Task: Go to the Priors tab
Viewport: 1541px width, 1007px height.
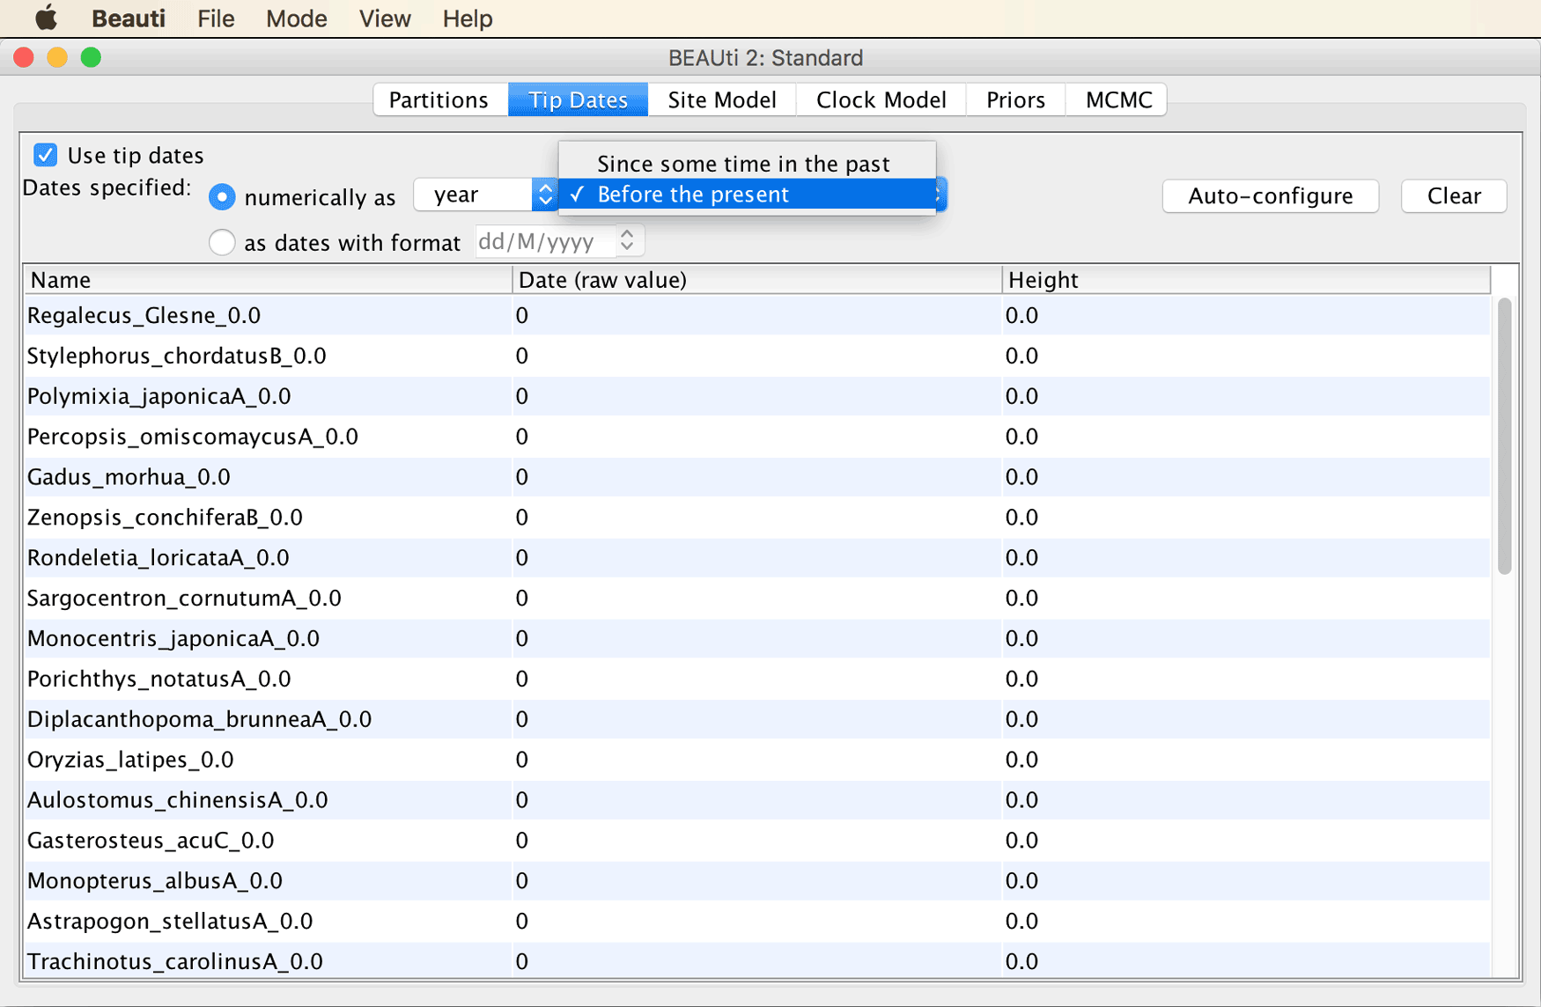Action: (x=1015, y=99)
